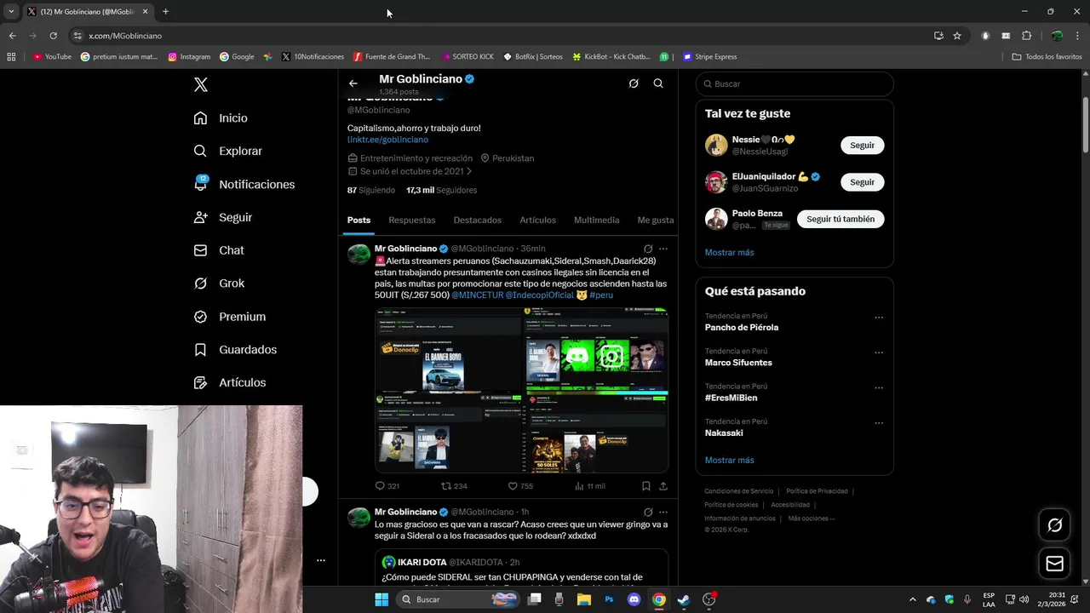Open Chat in the sidebar

pos(218,250)
